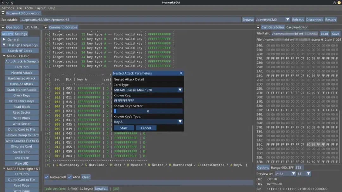This screenshot has width=342, height=192.
Task: Click the command input field
Action: pyautogui.click(x=149, y=183)
